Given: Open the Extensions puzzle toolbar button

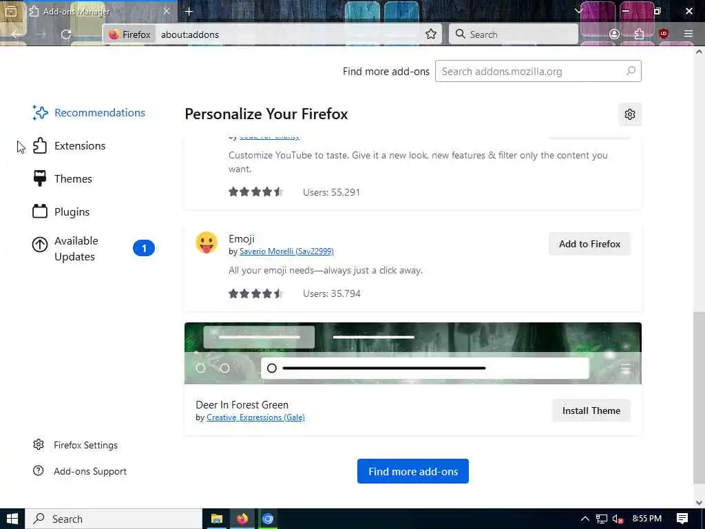Looking at the screenshot, I should point(639,34).
